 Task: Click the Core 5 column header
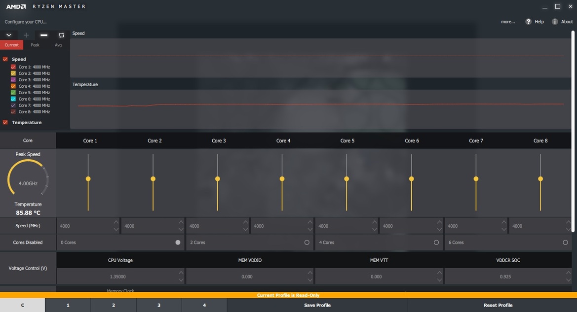[347, 140]
